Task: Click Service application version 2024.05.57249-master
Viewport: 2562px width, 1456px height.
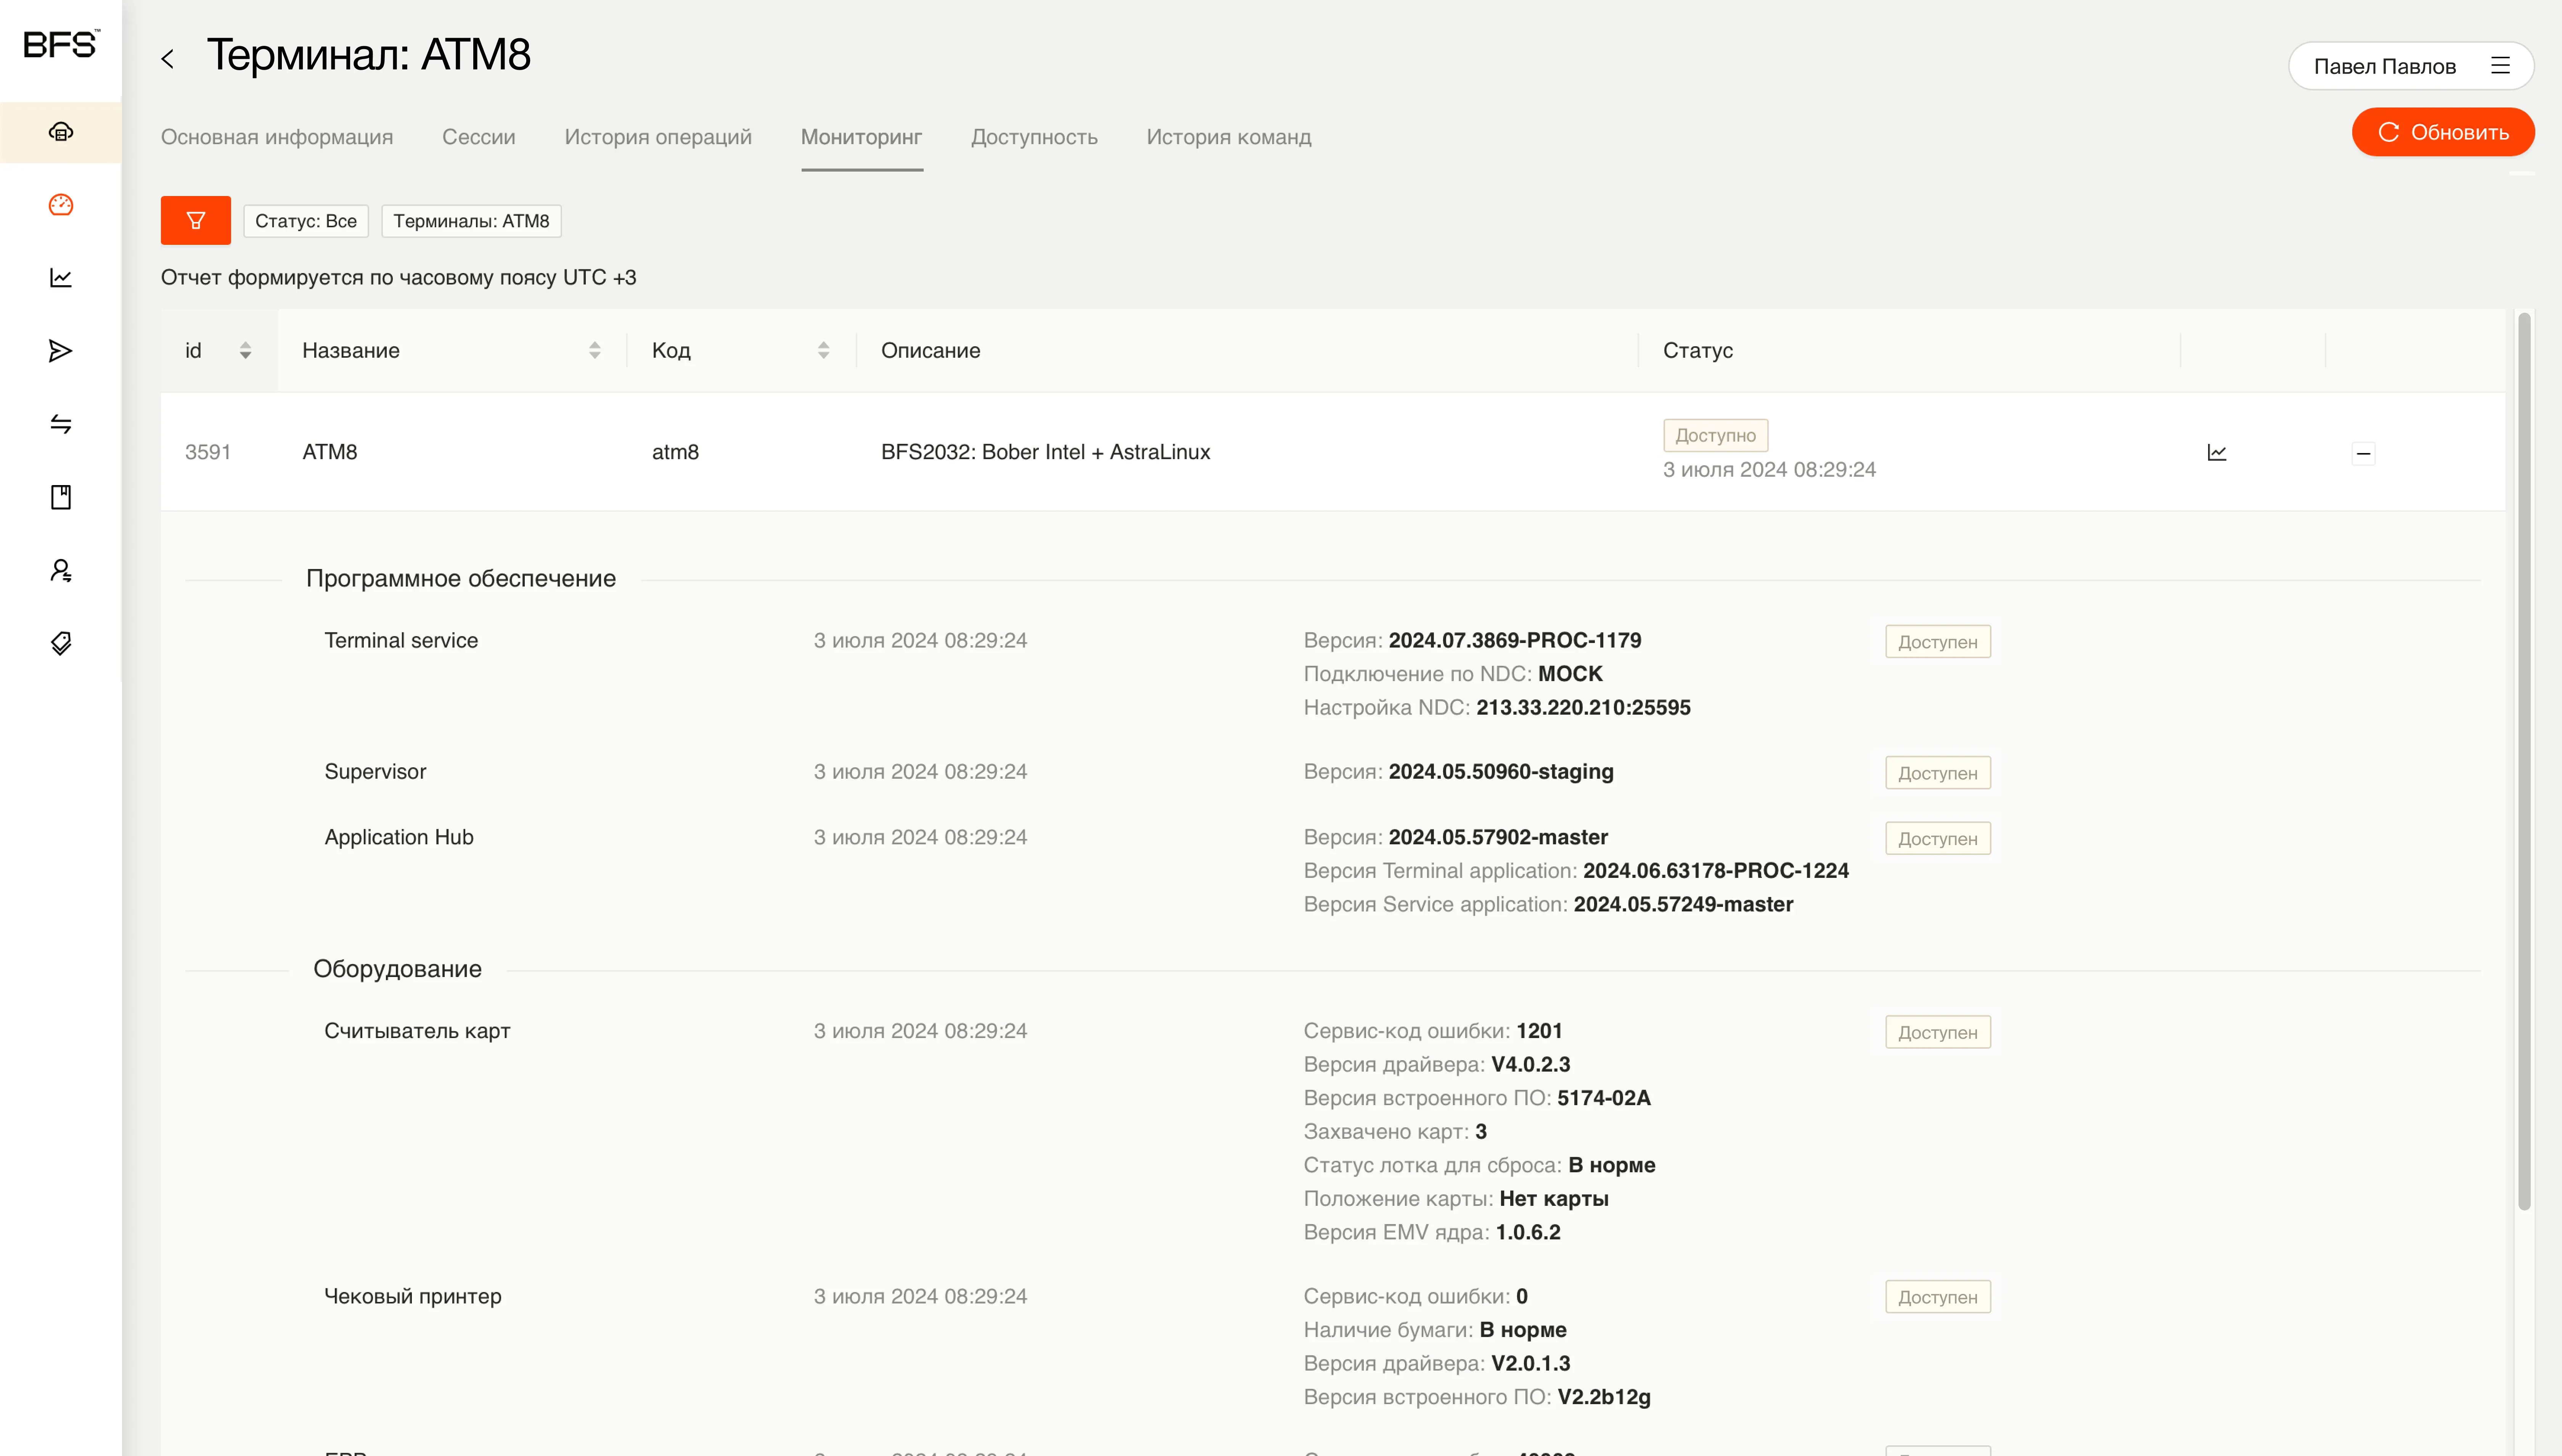Action: tap(1684, 904)
